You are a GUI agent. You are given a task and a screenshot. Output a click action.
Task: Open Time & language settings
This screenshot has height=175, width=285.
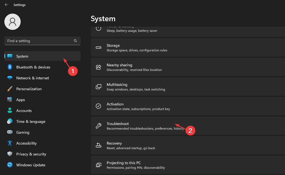tap(42, 121)
